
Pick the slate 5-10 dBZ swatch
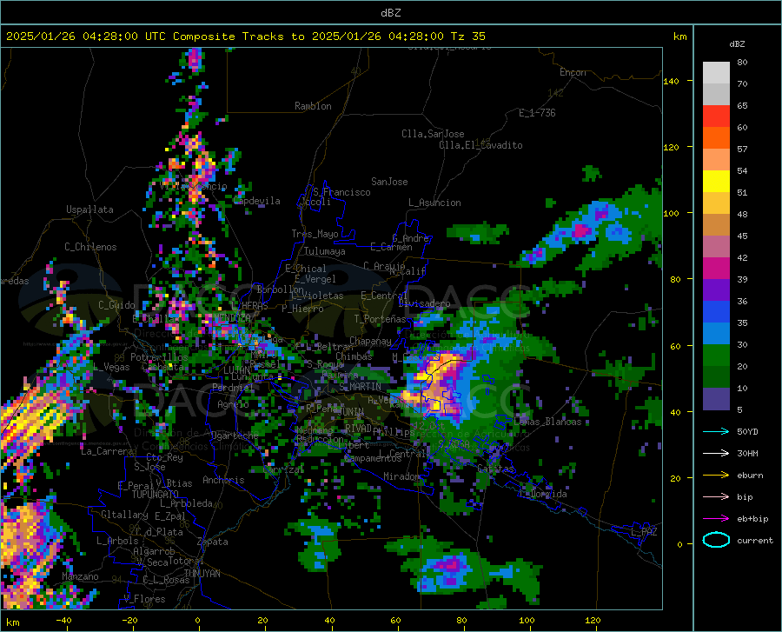point(716,399)
